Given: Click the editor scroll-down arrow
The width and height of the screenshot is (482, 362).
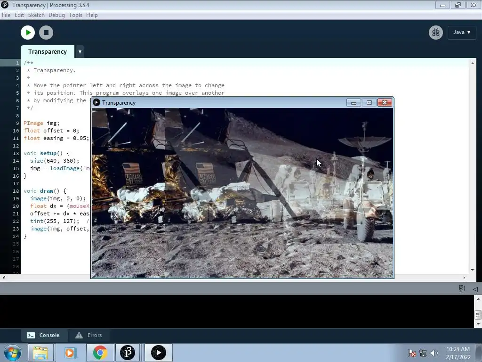Looking at the screenshot, I should pos(473,270).
